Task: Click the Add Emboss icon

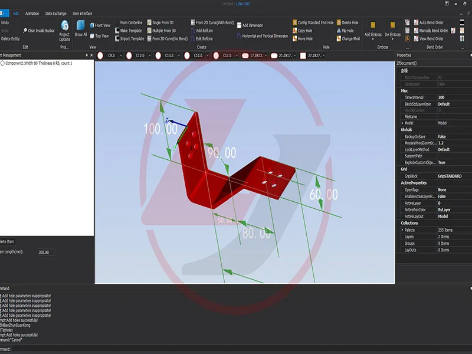Action: tap(373, 27)
